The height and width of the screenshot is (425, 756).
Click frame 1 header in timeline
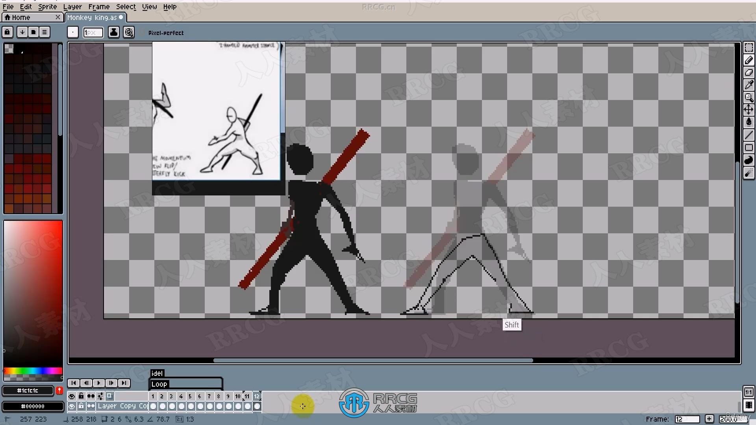coord(153,396)
